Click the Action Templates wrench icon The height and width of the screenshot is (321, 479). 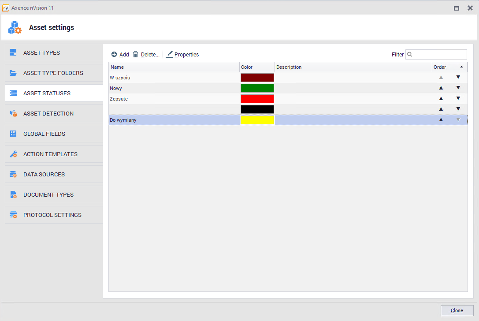(x=13, y=154)
